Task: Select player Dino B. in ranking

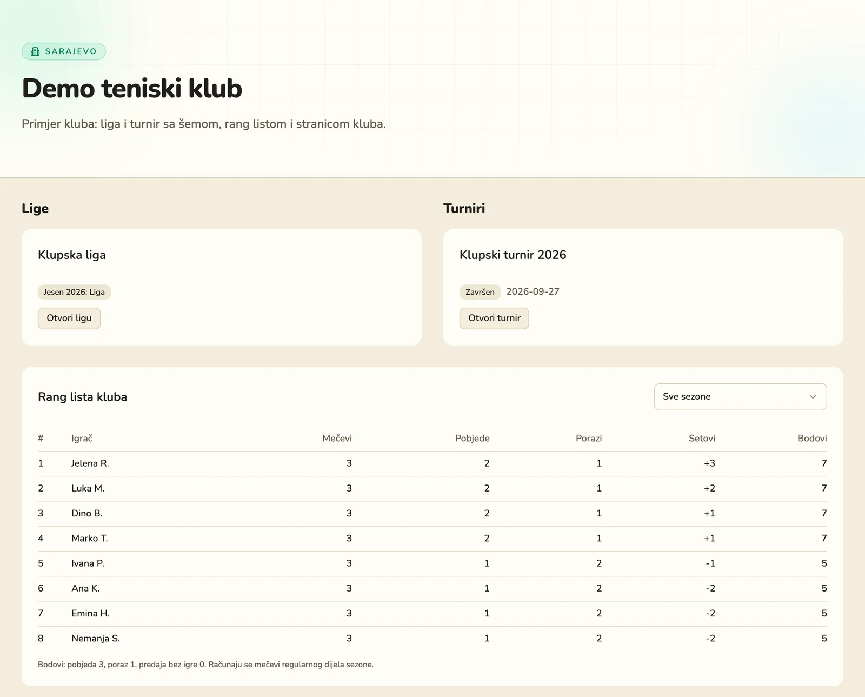Action: point(86,513)
